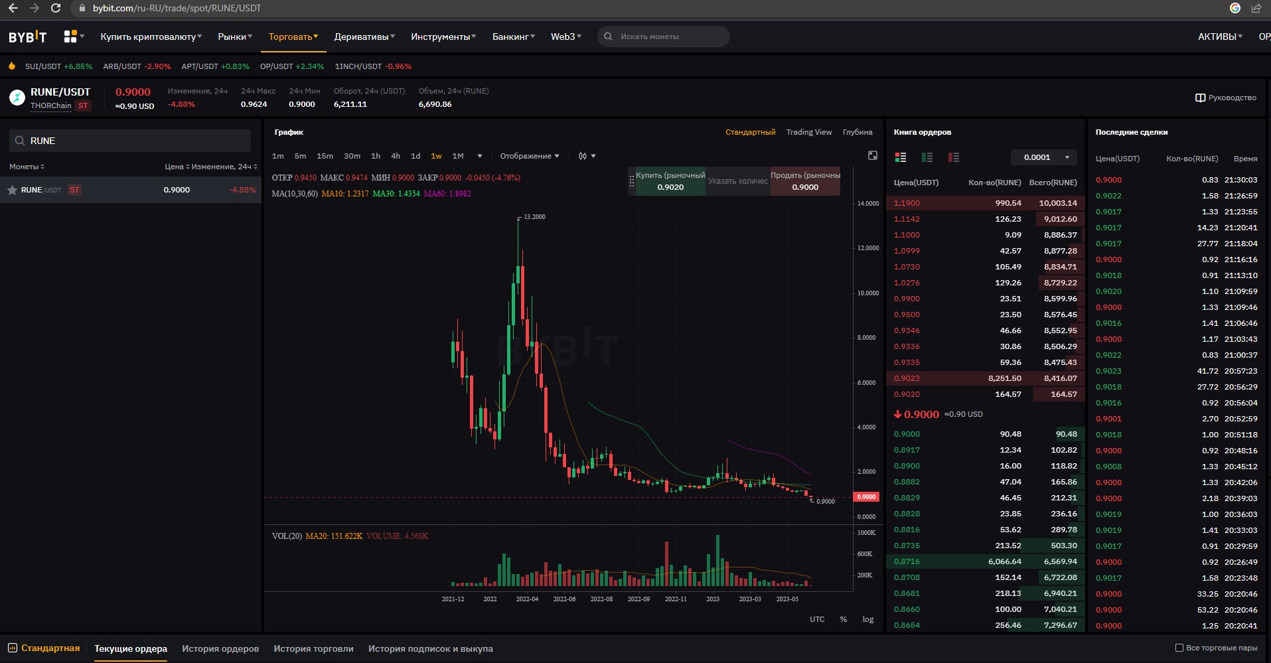Switch chart interval to 4h
1271x663 pixels.
(396, 156)
